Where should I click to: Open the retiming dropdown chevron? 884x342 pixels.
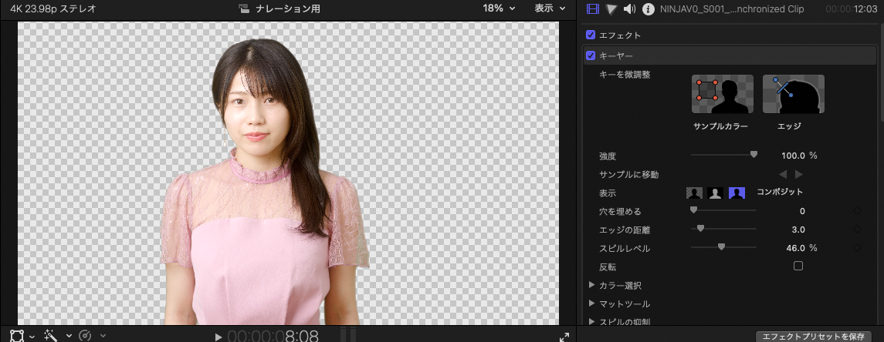tap(103, 337)
